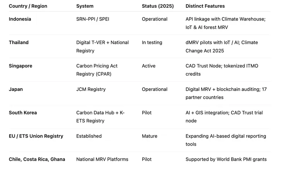Viewport: 286px width, 172px height.
Task: Click the Carbon Data Hub + K-ETS Registry cell
Action: [100, 116]
